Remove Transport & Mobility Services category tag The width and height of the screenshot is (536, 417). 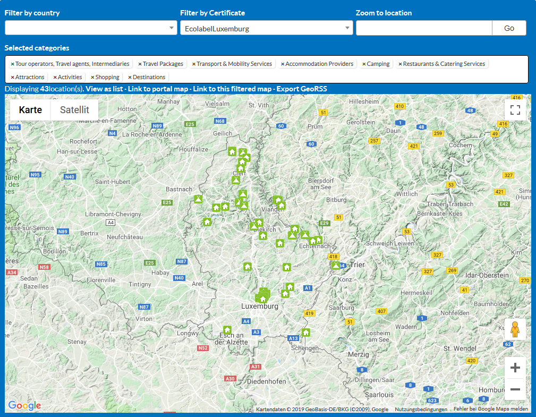pos(194,64)
